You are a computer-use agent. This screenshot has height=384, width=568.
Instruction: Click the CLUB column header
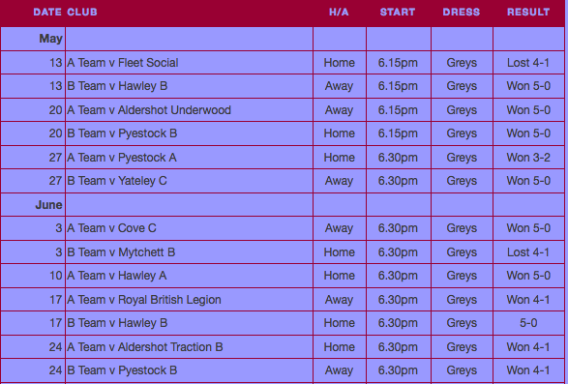click(x=82, y=12)
